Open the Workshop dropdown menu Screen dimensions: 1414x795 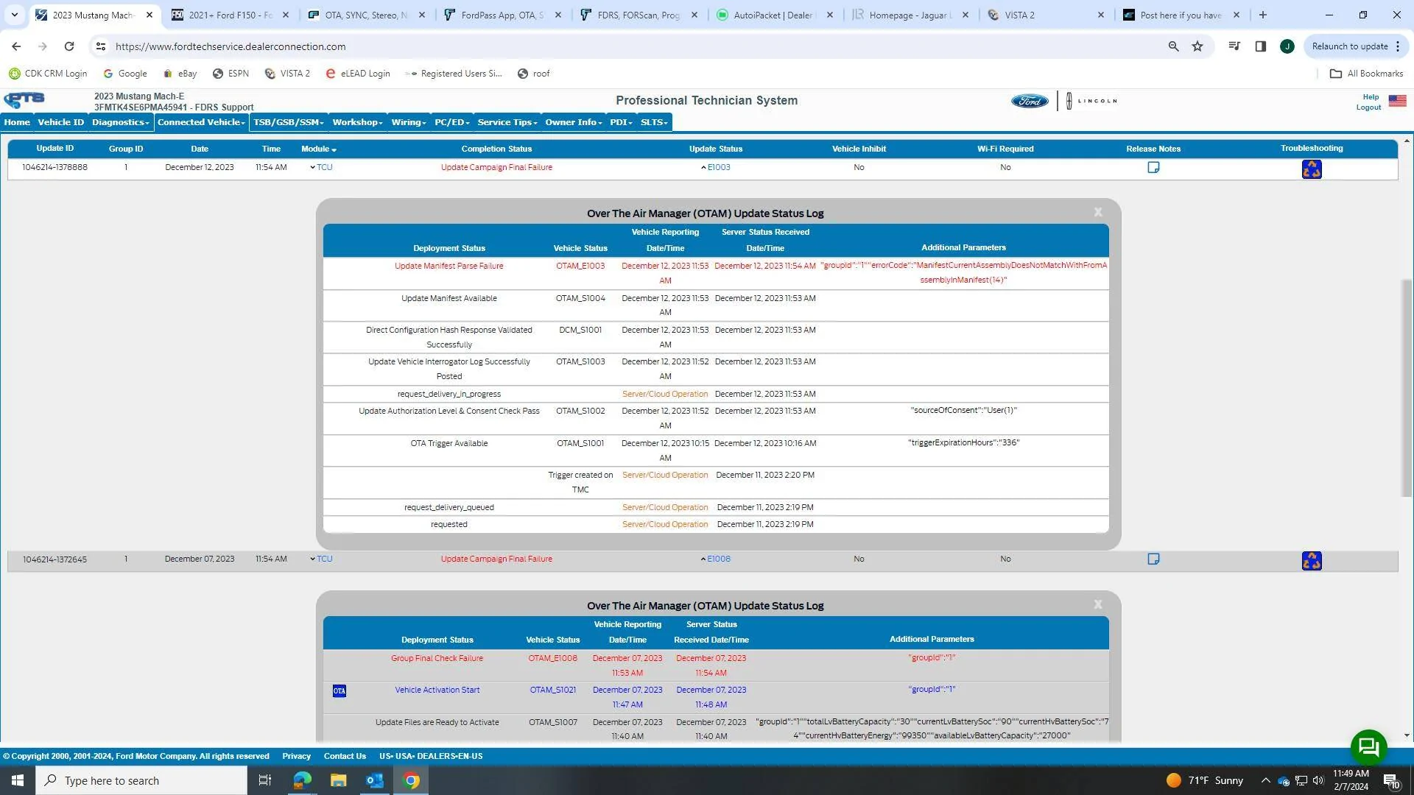357,122
